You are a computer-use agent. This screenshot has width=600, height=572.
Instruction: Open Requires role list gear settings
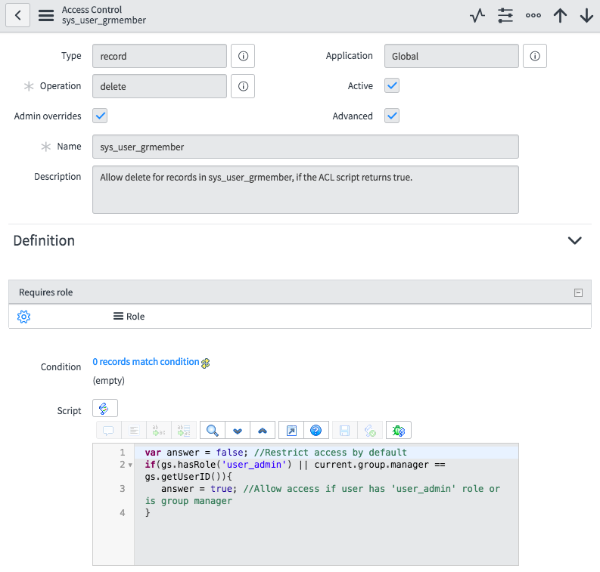[x=23, y=317]
